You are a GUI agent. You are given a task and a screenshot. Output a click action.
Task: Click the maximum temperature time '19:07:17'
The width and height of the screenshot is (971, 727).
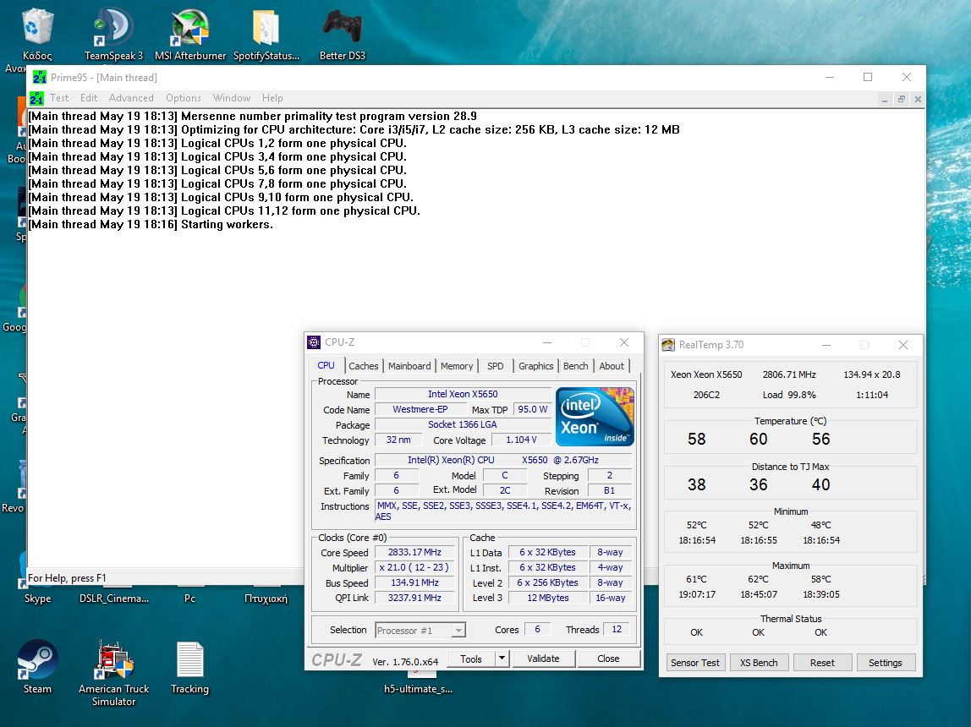pos(697,594)
